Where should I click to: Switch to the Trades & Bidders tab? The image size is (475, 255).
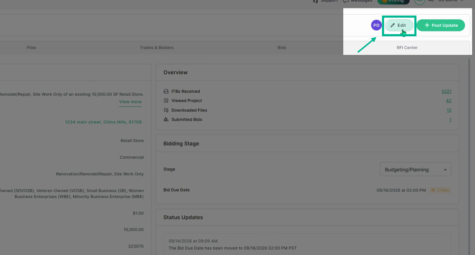(157, 47)
